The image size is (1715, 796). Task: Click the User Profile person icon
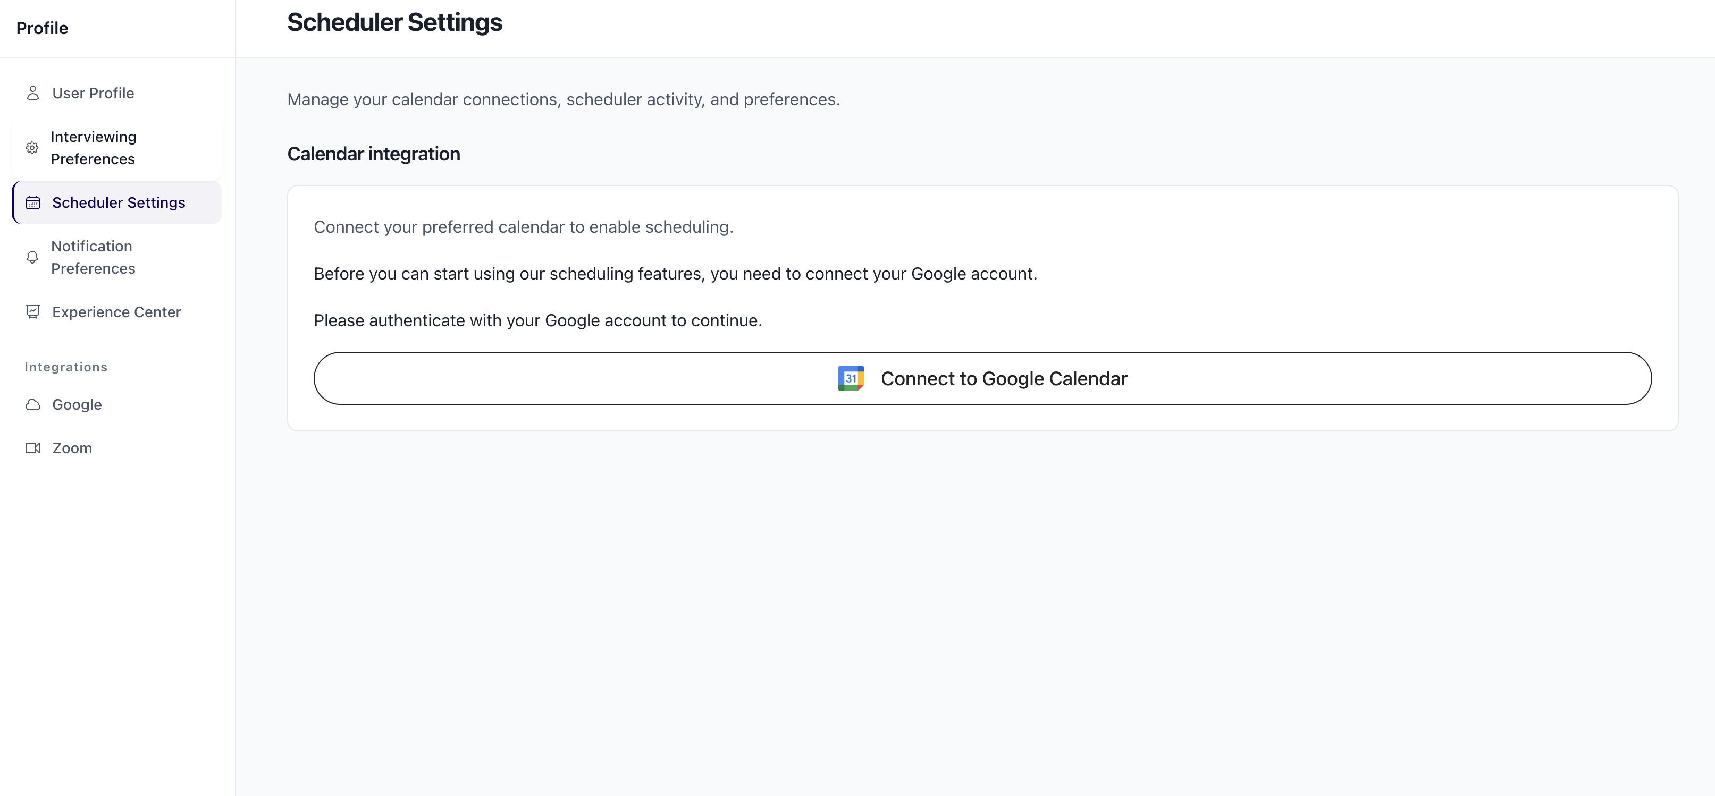click(32, 93)
